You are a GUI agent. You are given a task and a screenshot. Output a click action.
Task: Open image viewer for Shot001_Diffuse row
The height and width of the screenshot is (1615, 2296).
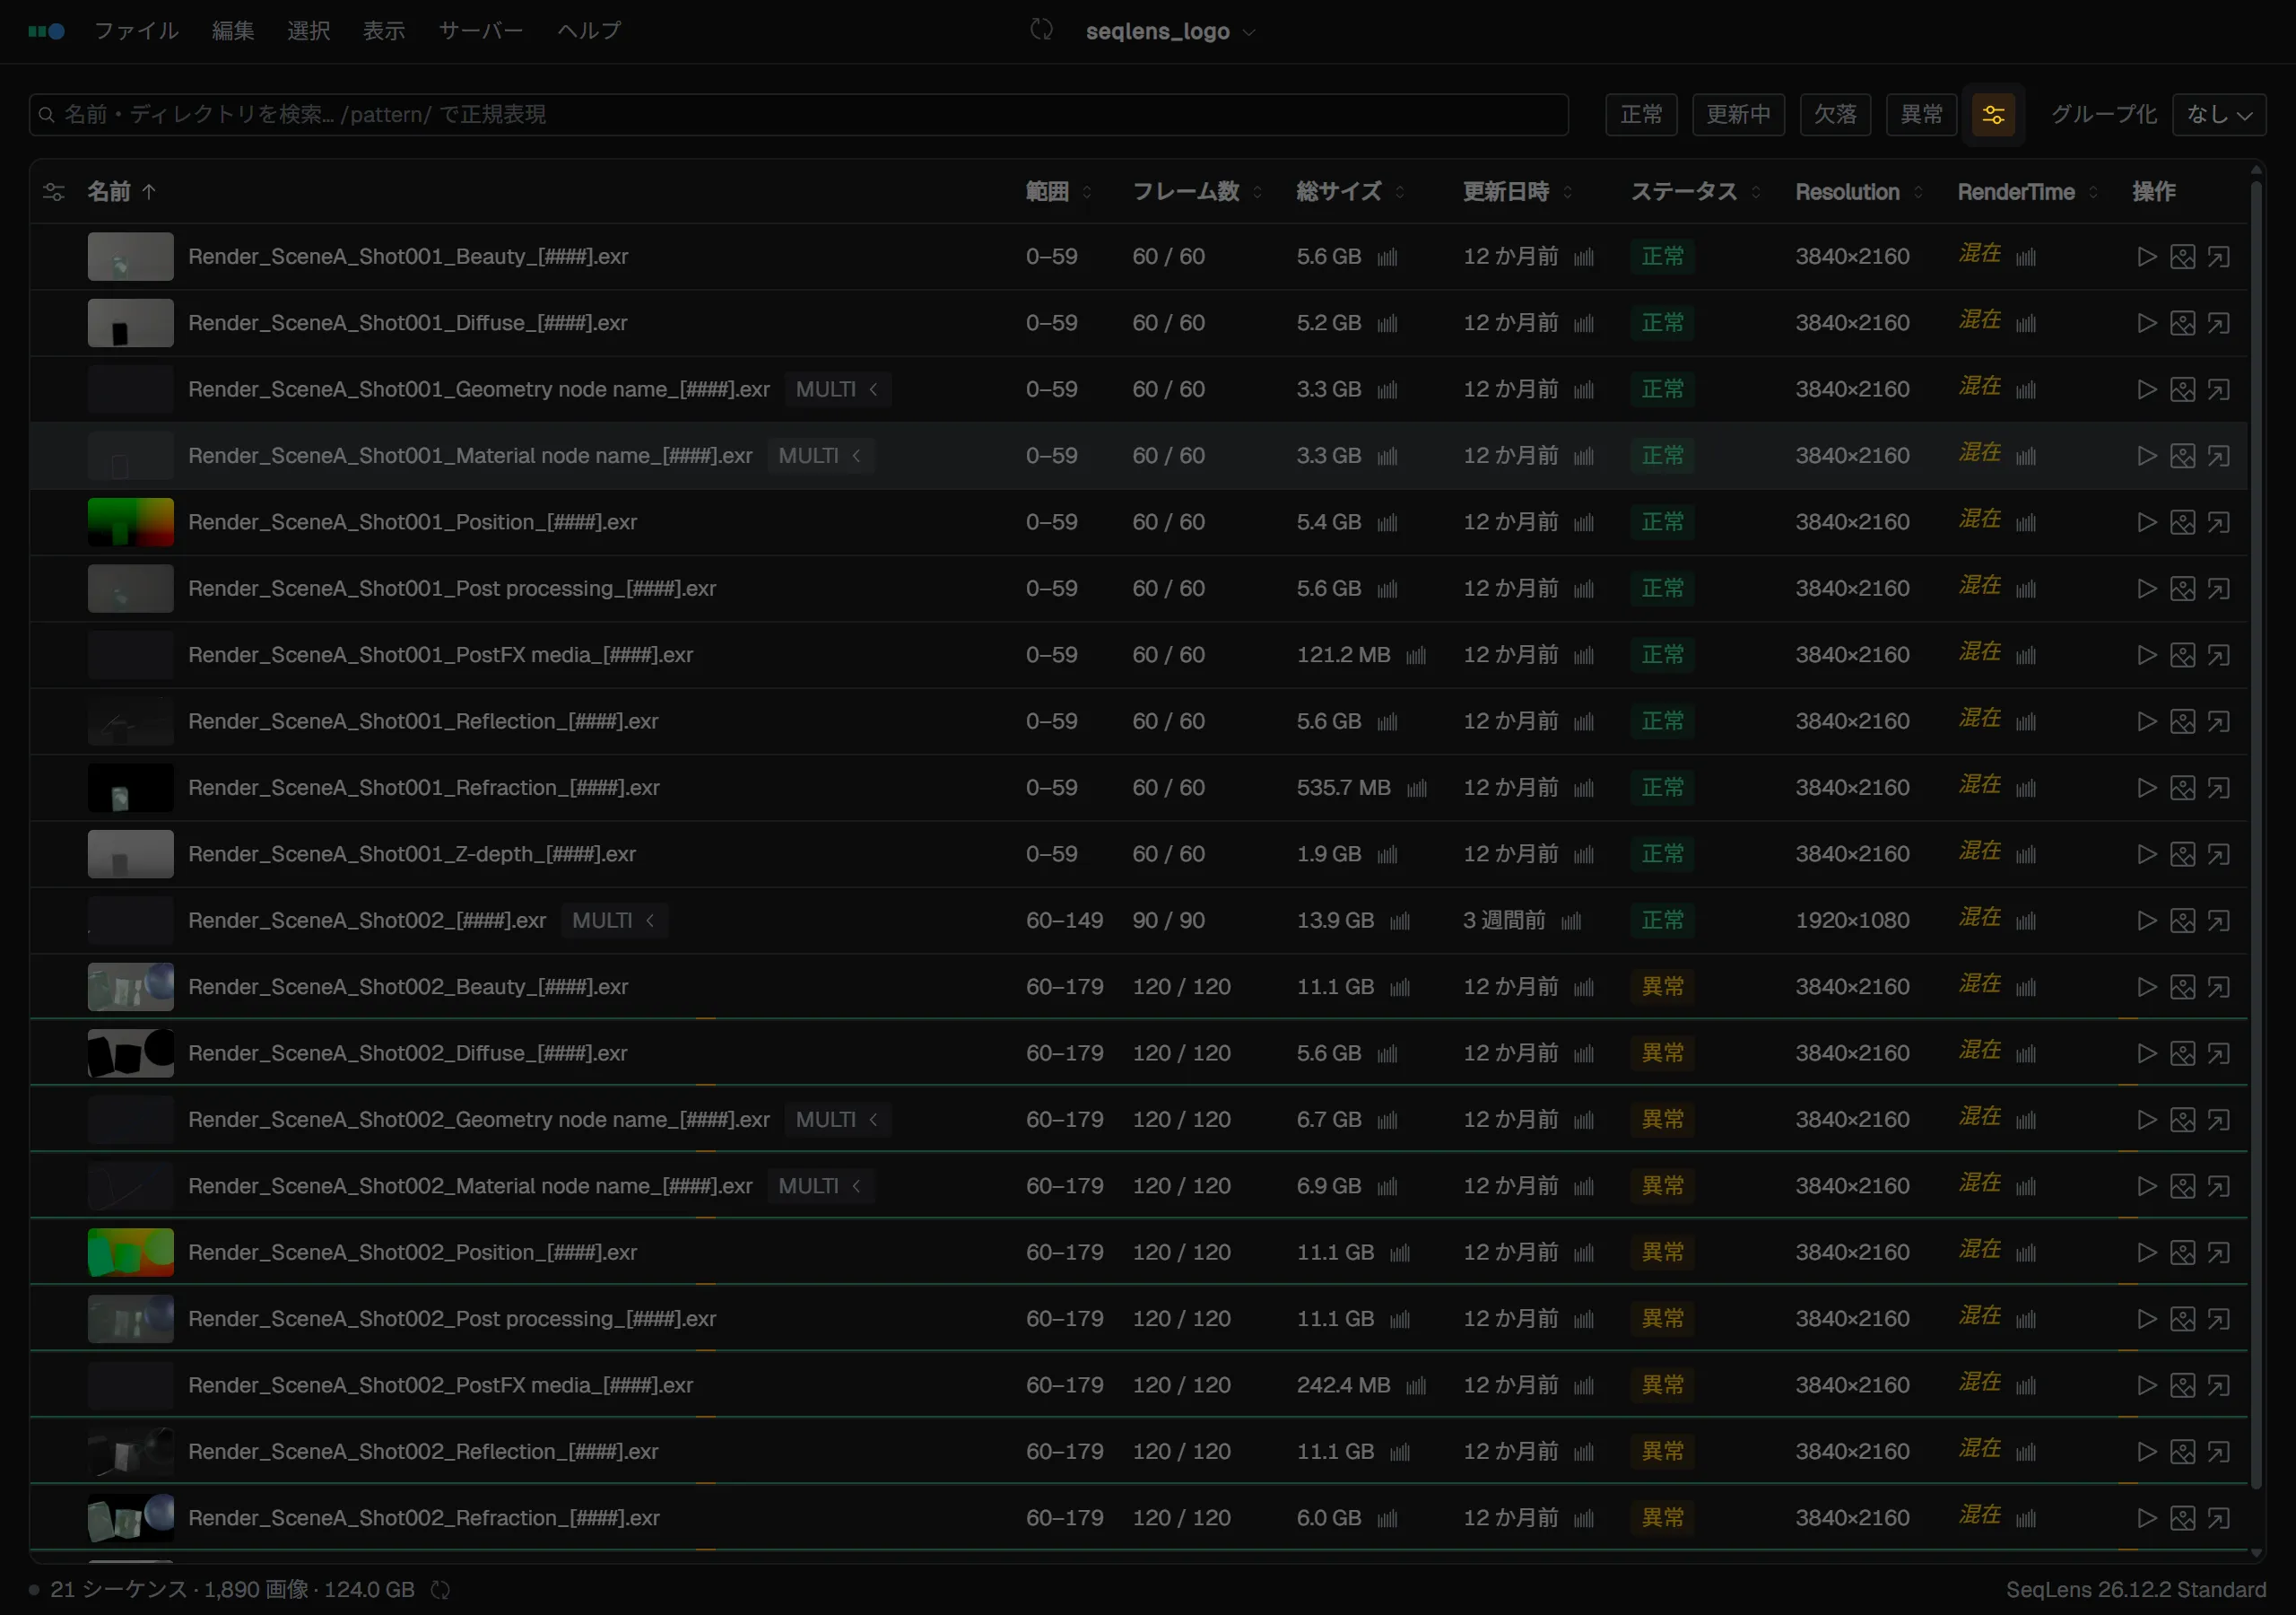[x=2182, y=323]
